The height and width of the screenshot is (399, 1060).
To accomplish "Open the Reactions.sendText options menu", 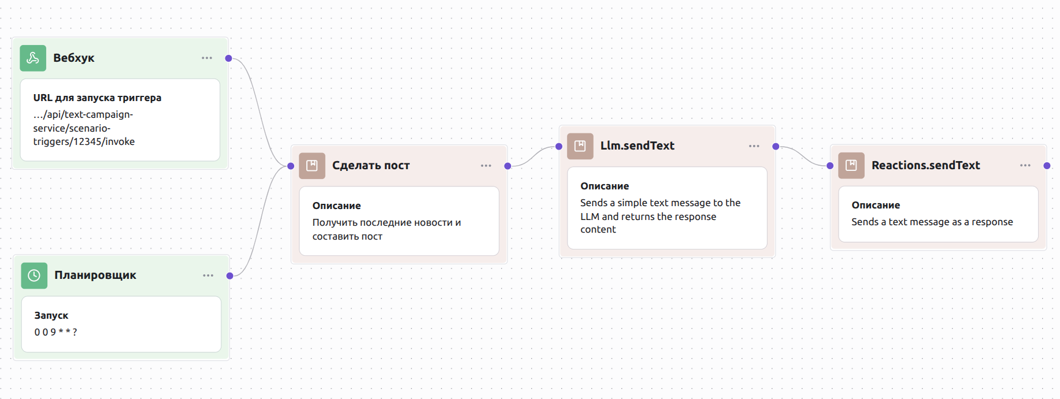I will pyautogui.click(x=1025, y=166).
